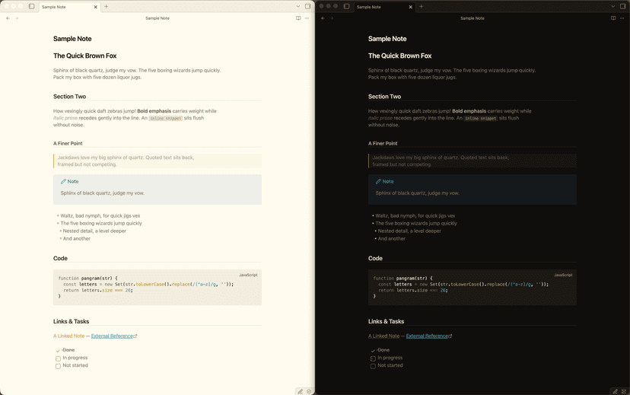Toggle left sidebar in dark window
Image resolution: width=630 pixels, height=395 pixels.
click(x=347, y=6)
